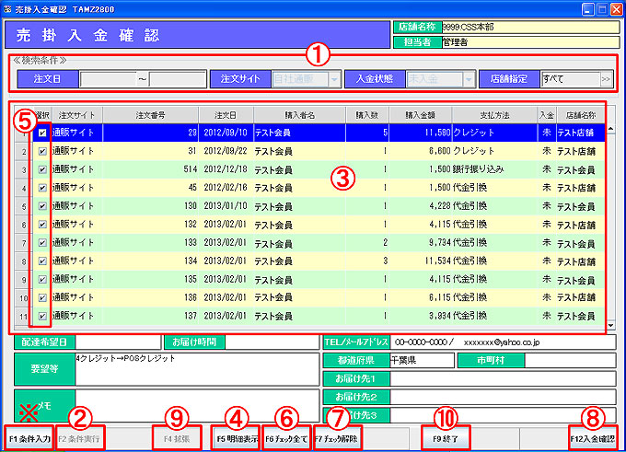Viewport: 626px width, 452px height.
Task: Clear checks with F7 チェック解除
Action: (x=338, y=437)
